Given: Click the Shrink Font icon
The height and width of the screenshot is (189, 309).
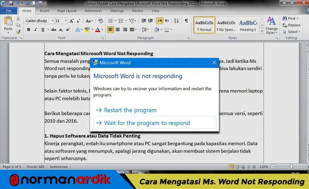Looking at the screenshot, I should tap(78, 21).
